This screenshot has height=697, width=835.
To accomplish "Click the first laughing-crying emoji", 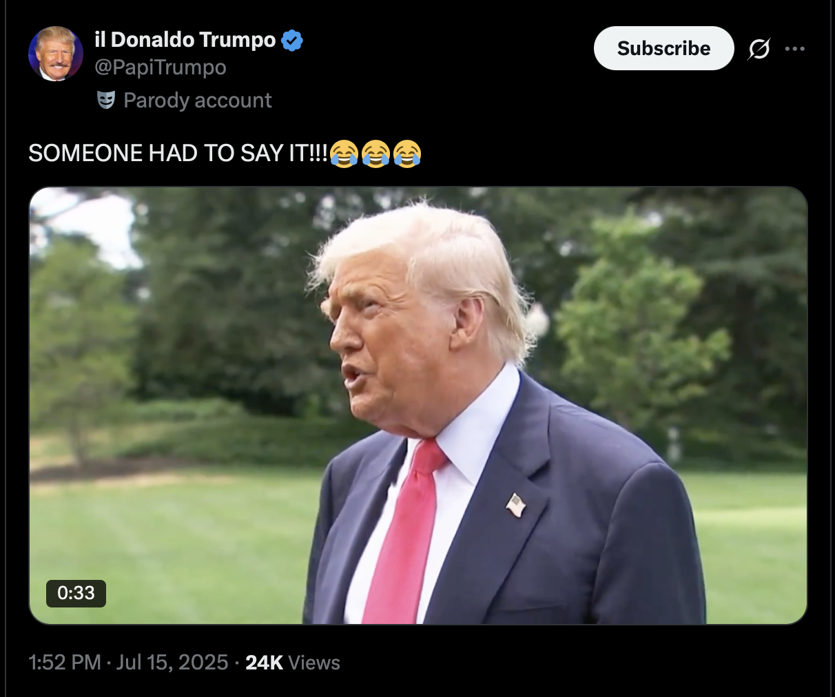I will pyautogui.click(x=344, y=153).
